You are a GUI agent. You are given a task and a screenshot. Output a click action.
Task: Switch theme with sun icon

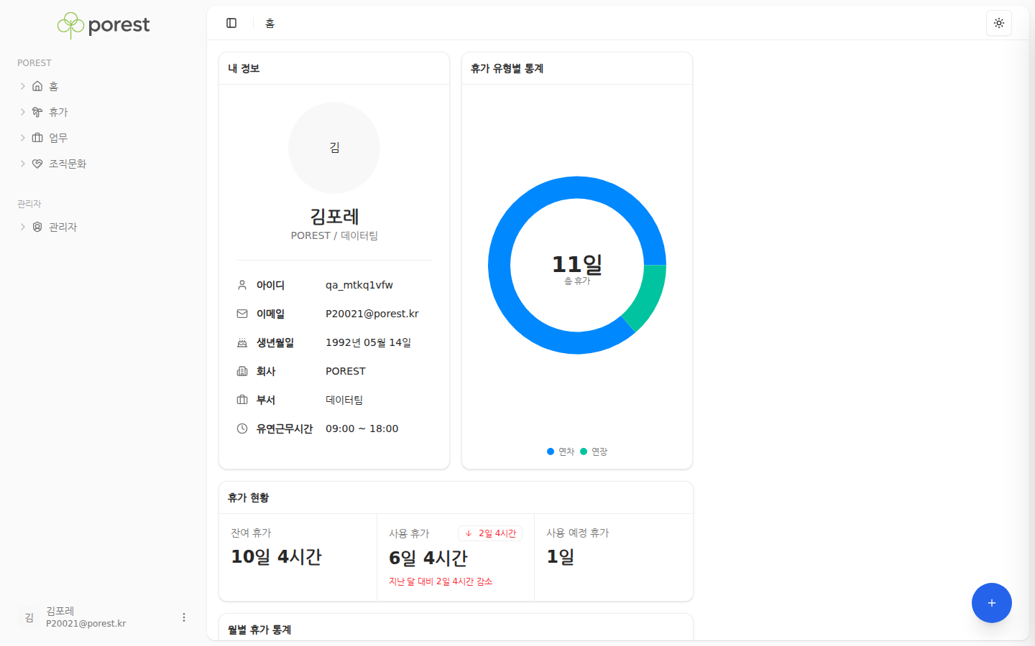click(999, 23)
